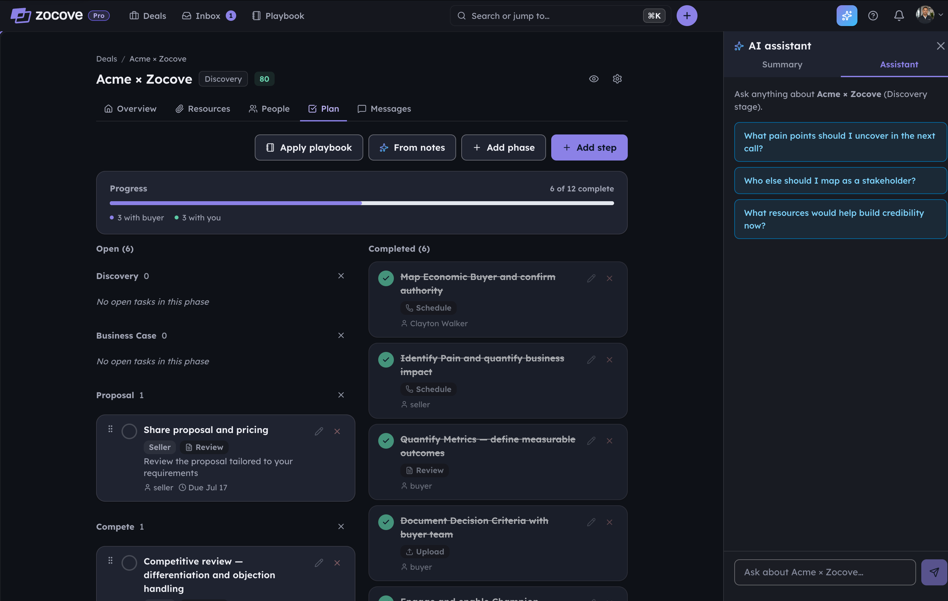948x601 pixels.
Task: Click the Discovery stage badge
Action: (223, 79)
